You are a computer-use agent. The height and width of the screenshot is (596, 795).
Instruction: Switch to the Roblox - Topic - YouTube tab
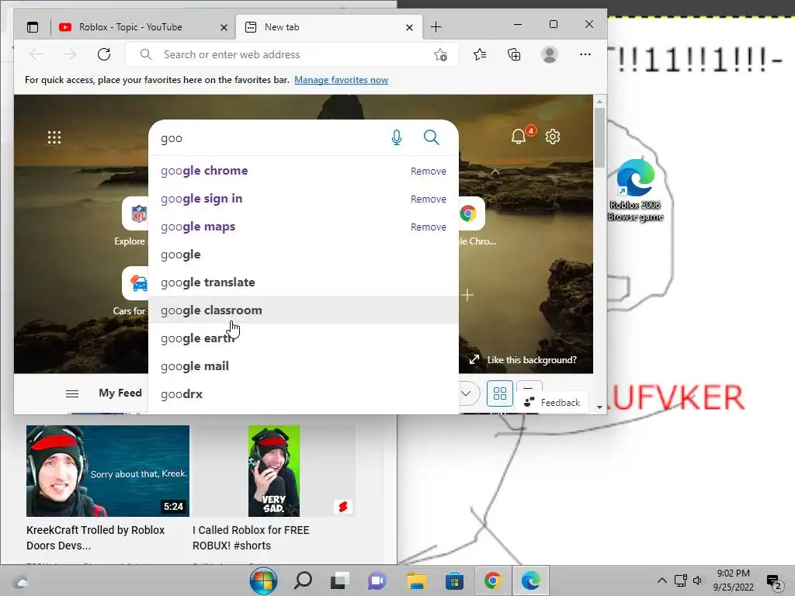click(x=144, y=27)
